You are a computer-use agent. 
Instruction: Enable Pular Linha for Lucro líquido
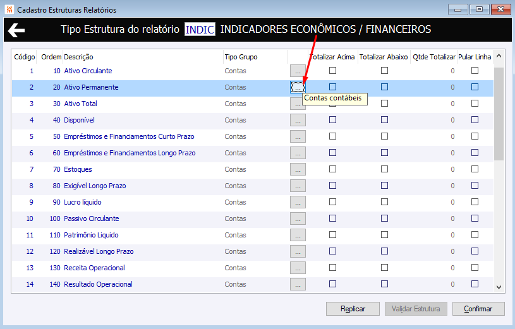[475, 202]
